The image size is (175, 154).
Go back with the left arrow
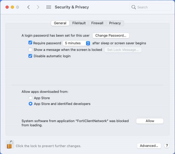click(x=28, y=7)
